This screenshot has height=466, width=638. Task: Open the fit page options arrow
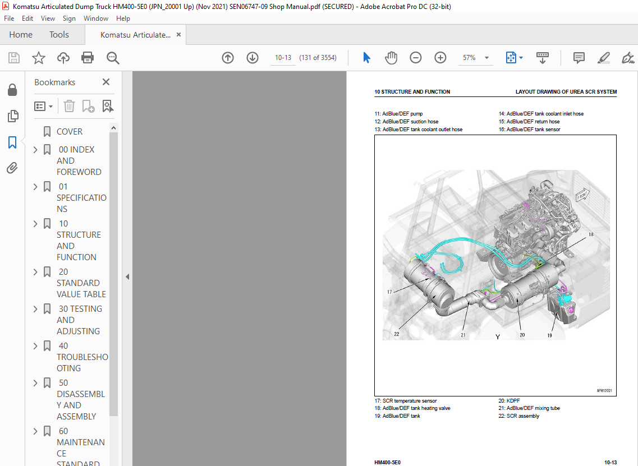tap(521, 58)
